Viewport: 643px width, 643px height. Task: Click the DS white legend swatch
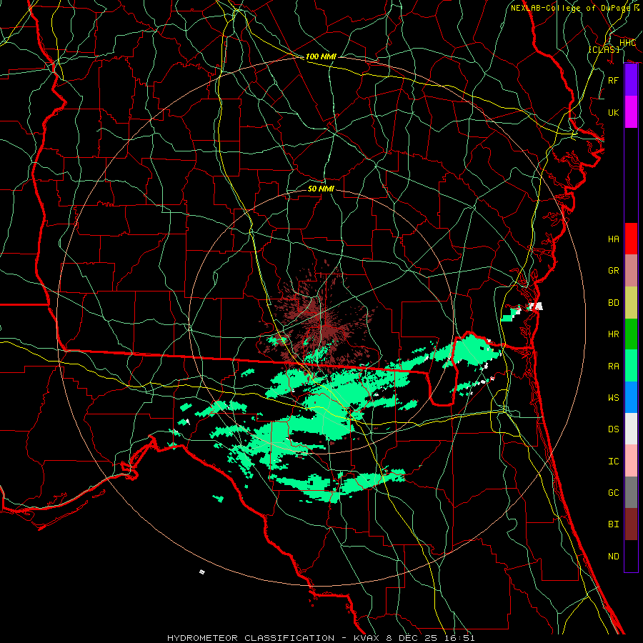click(x=631, y=429)
